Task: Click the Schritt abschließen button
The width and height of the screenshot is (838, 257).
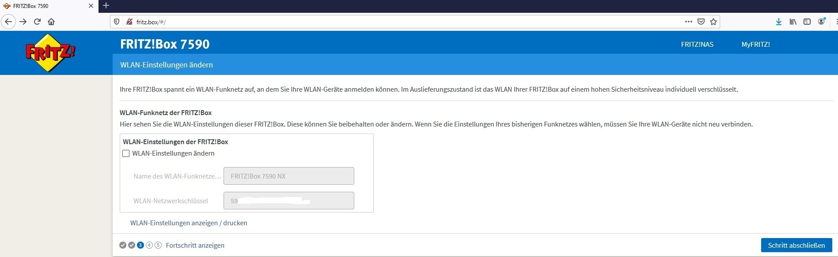Action: (x=796, y=246)
